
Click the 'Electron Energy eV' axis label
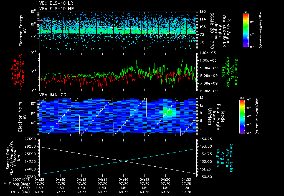point(23,31)
